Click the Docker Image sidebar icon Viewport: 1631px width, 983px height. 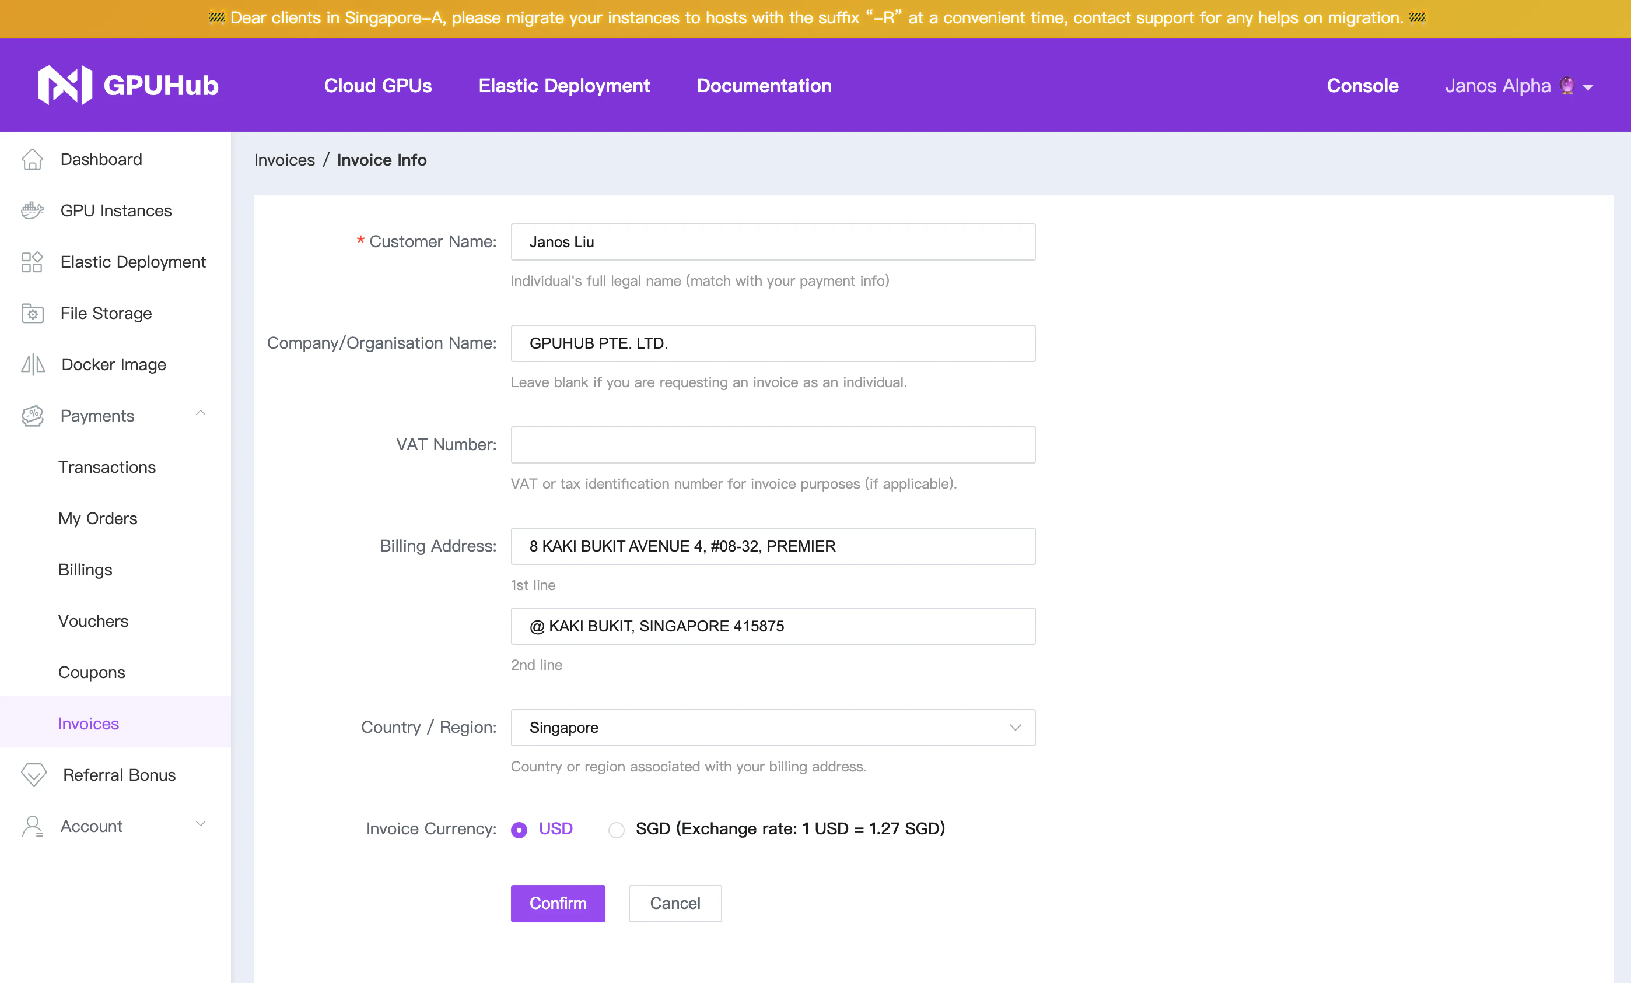33,364
